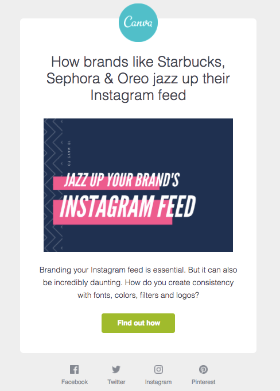The image size is (280, 391).
Task: Click the zigzag pattern on banner edge
Action: click(x=53, y=185)
